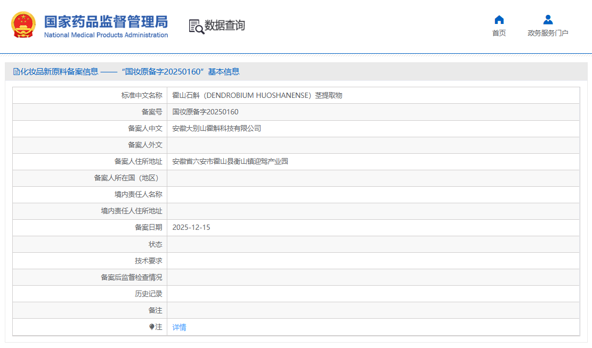Click the 数据查询 magnifier document icon
This screenshot has width=592, height=348.
(x=196, y=26)
